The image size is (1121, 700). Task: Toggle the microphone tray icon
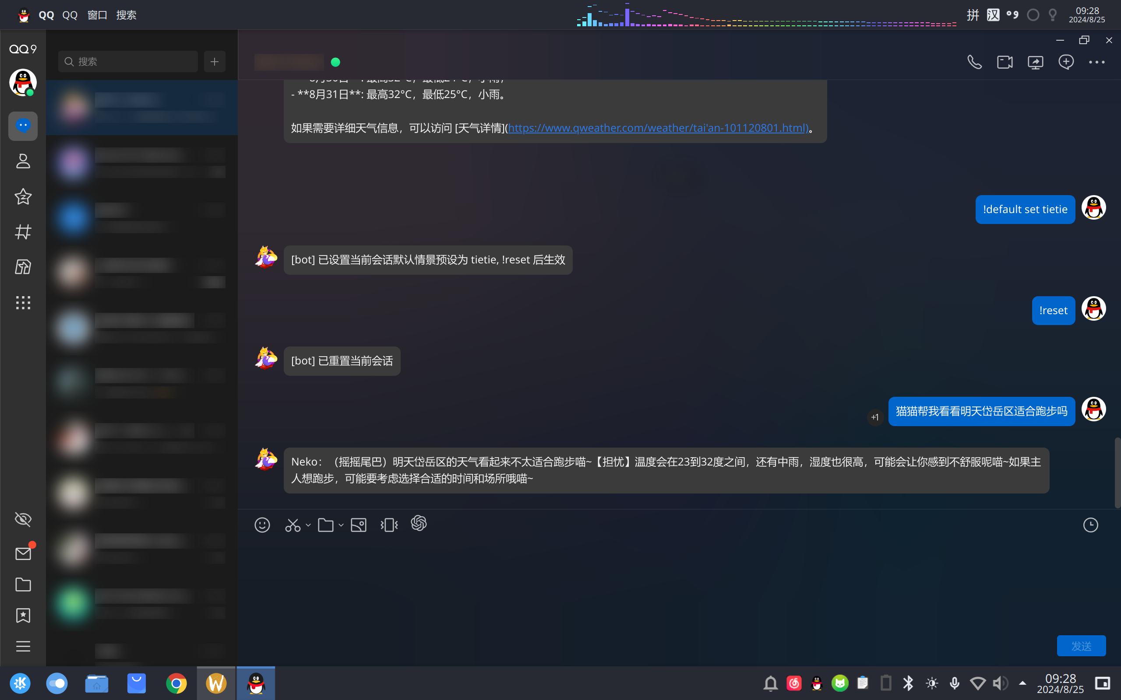coord(954,683)
